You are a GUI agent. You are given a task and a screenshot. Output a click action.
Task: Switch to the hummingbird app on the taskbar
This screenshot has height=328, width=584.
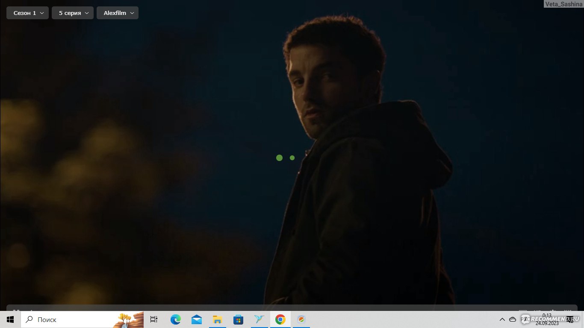click(259, 319)
